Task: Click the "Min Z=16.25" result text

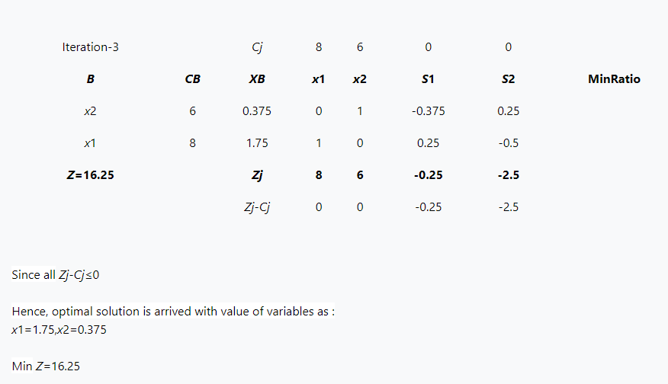Action: (46, 366)
